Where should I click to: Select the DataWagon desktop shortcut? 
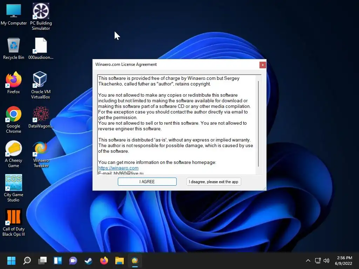(x=41, y=117)
